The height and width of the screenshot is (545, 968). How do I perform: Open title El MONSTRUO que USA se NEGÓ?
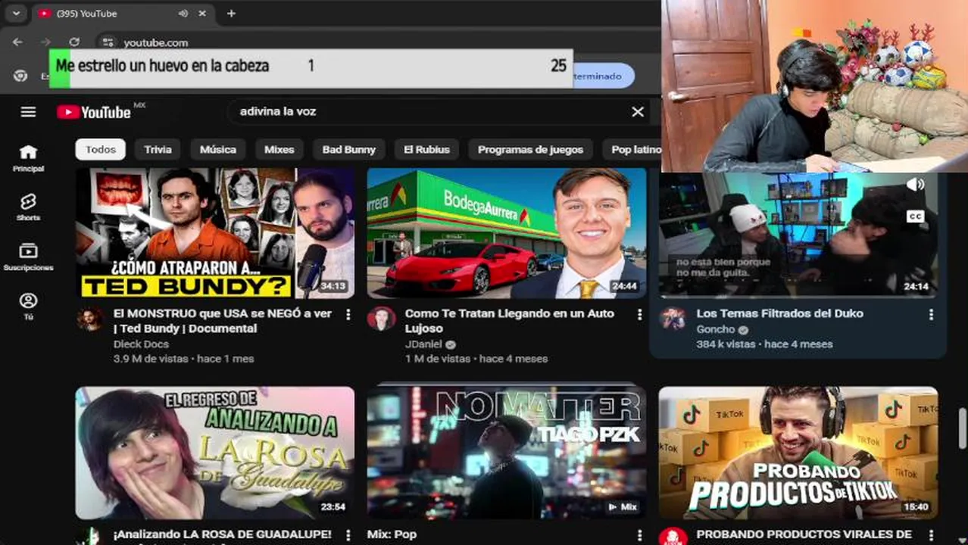223,321
